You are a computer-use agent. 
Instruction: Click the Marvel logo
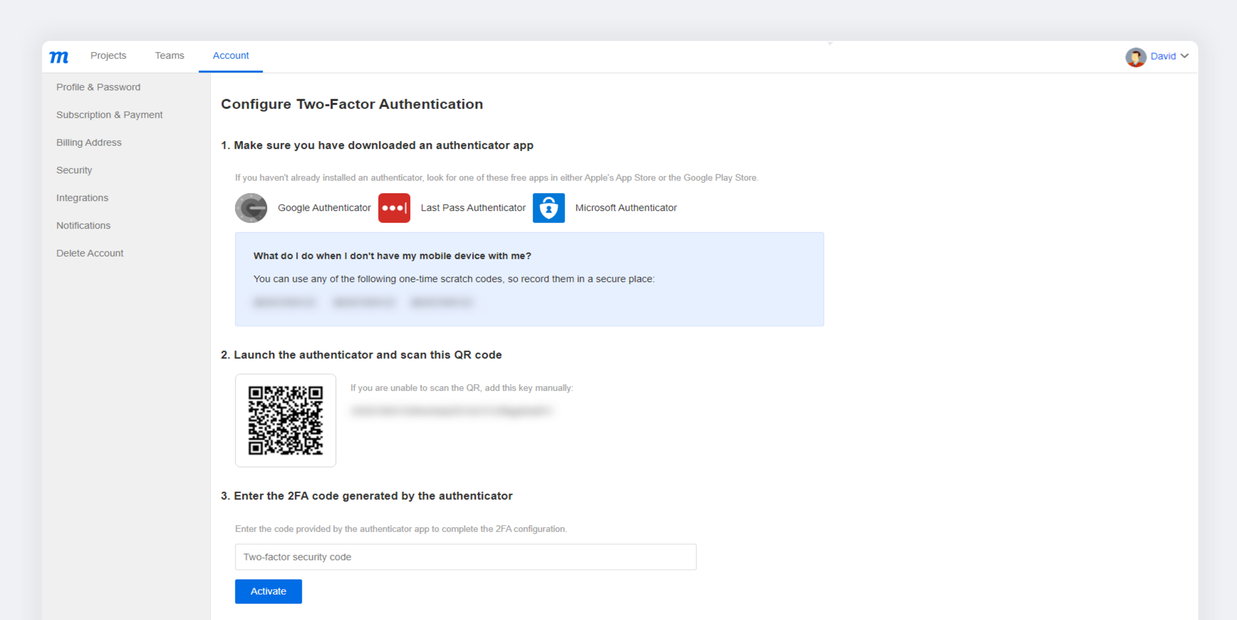tap(59, 56)
